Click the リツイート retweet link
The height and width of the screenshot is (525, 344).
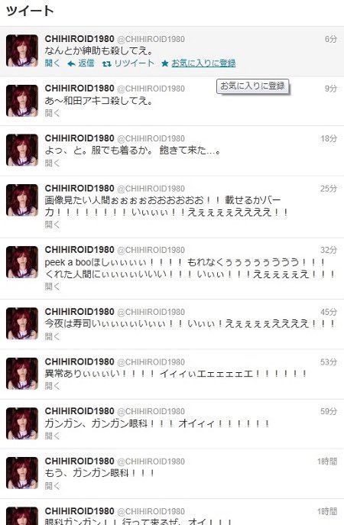(135, 63)
